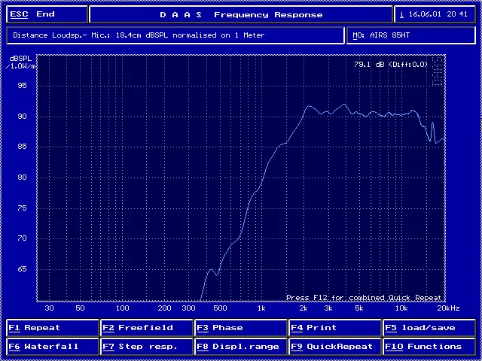The height and width of the screenshot is (361, 482).
Task: Click the 2k frequency label
Action: (x=304, y=308)
